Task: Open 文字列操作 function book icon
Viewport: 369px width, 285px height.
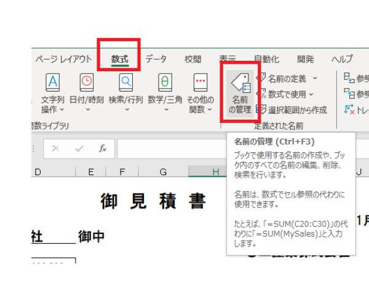Action: click(x=53, y=82)
